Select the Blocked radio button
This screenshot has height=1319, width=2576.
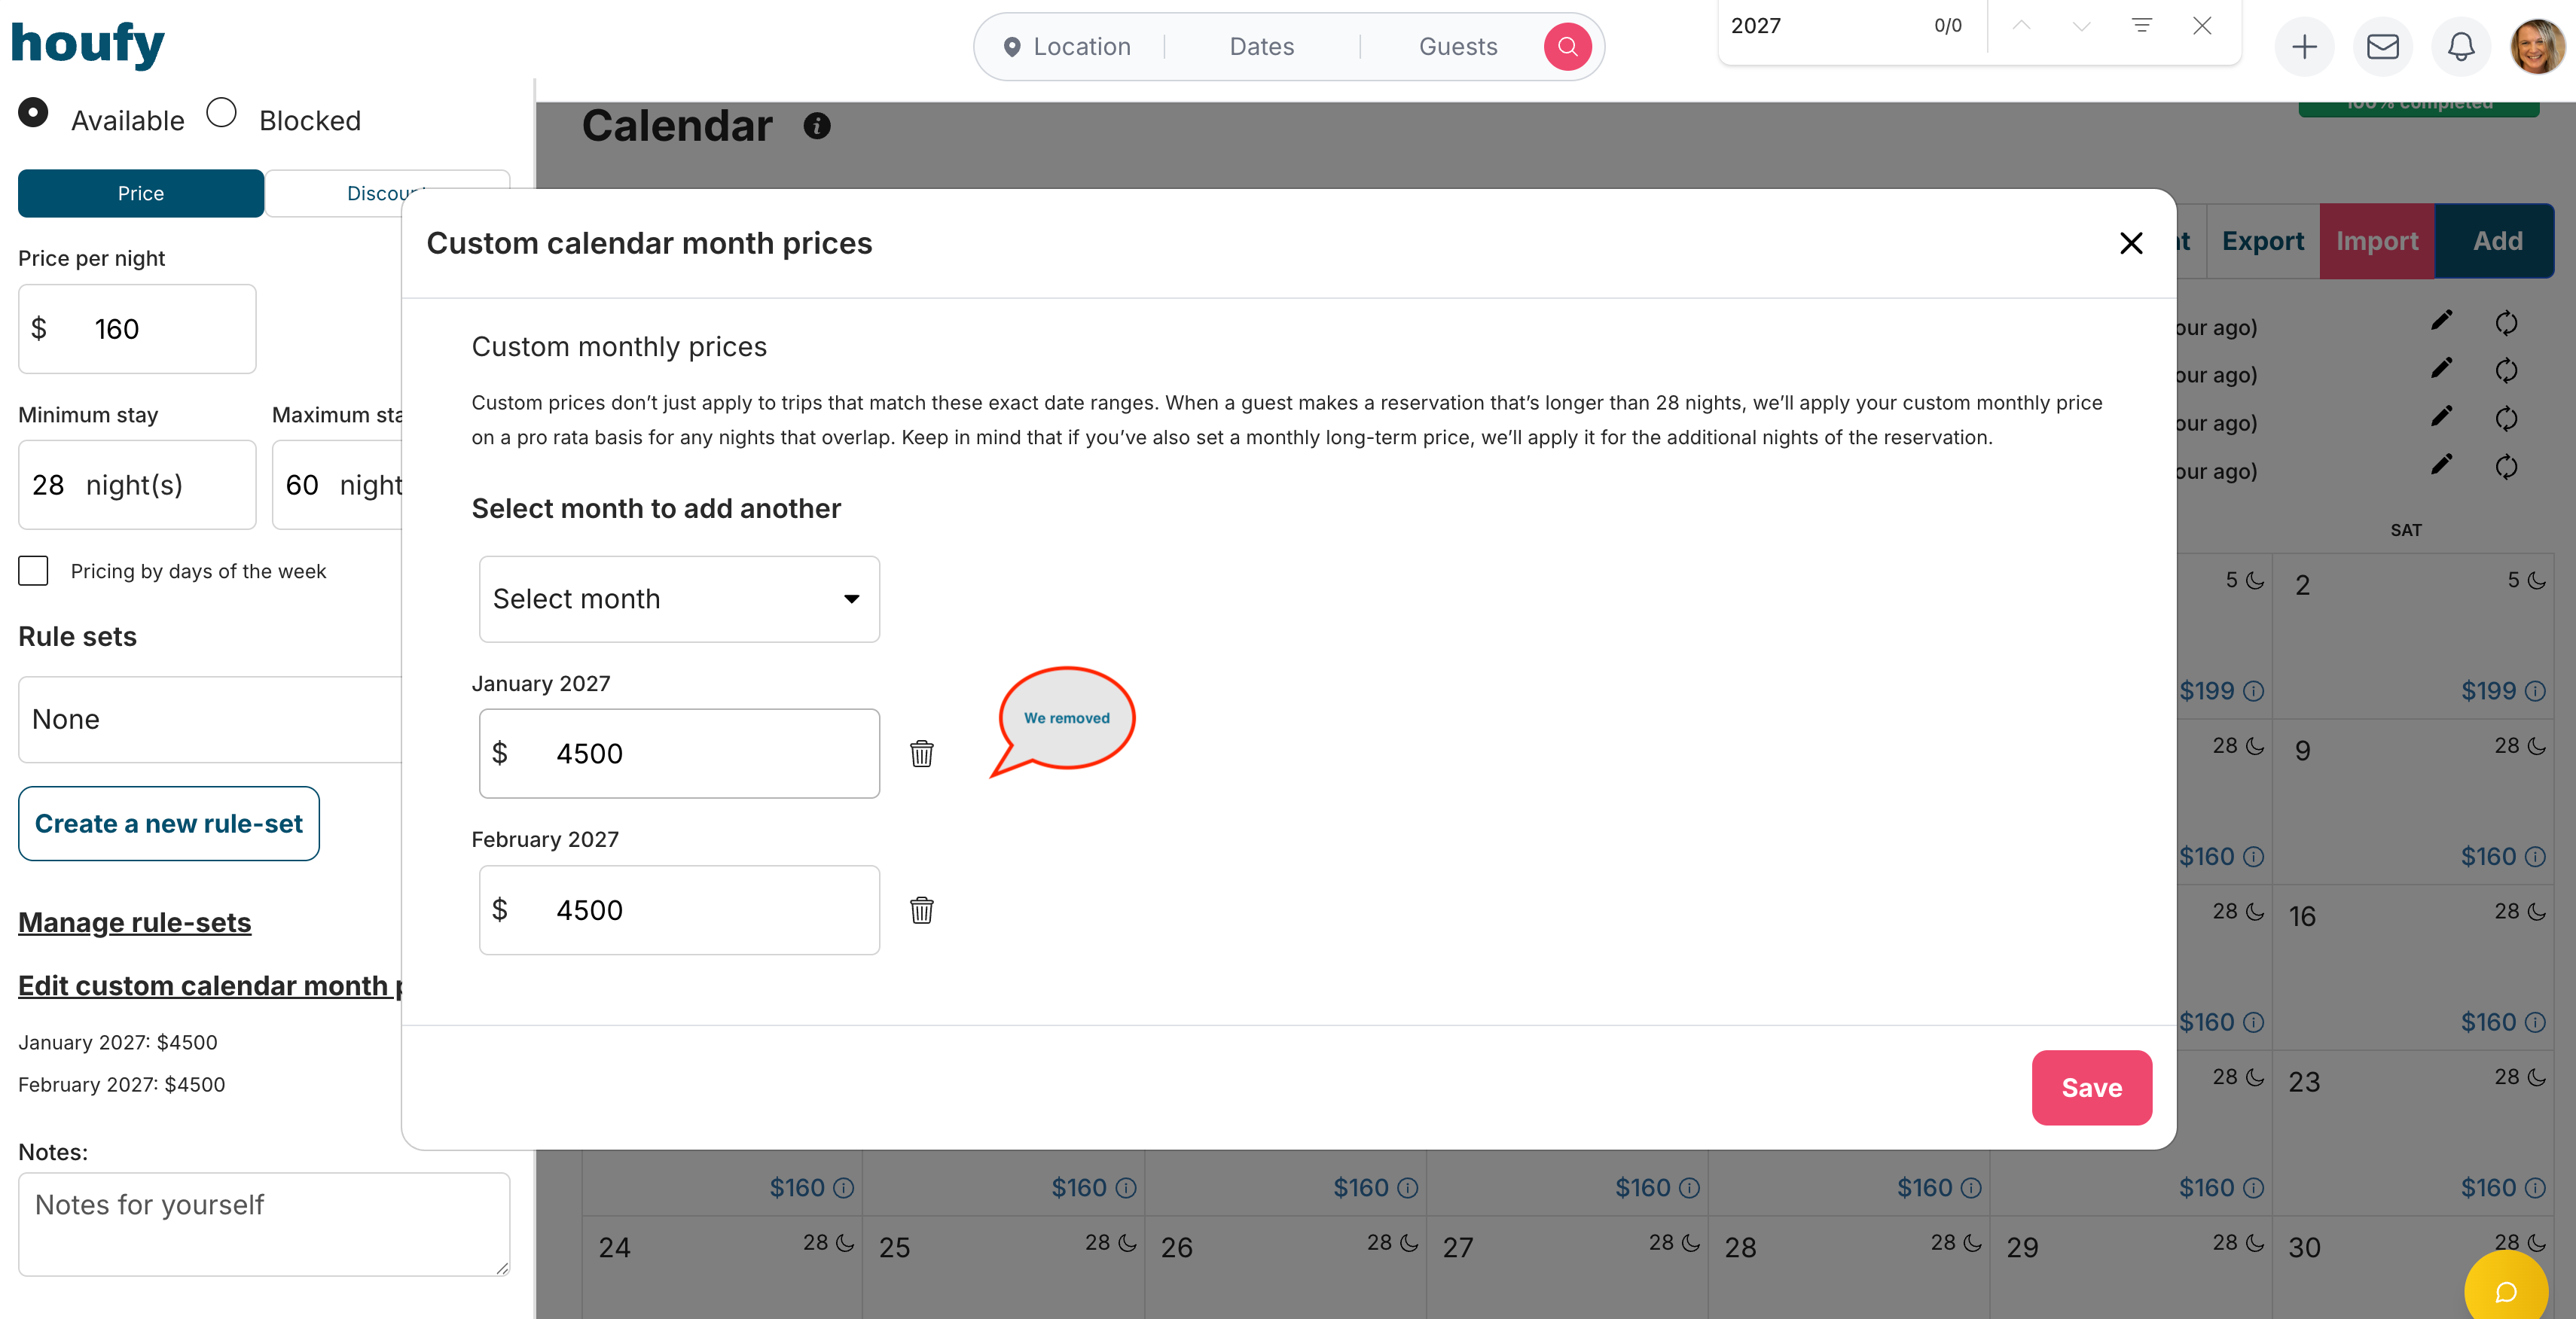click(x=221, y=113)
